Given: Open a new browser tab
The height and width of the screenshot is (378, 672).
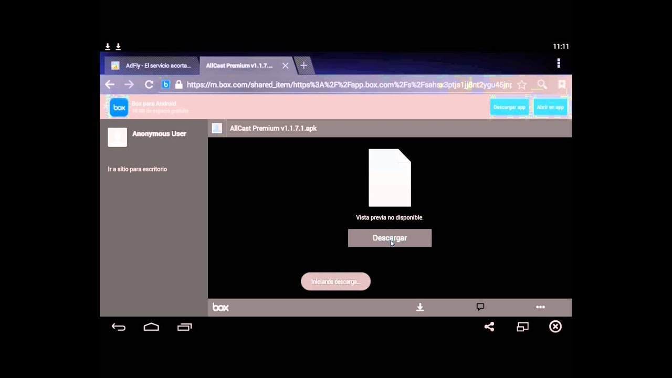Looking at the screenshot, I should coord(303,66).
